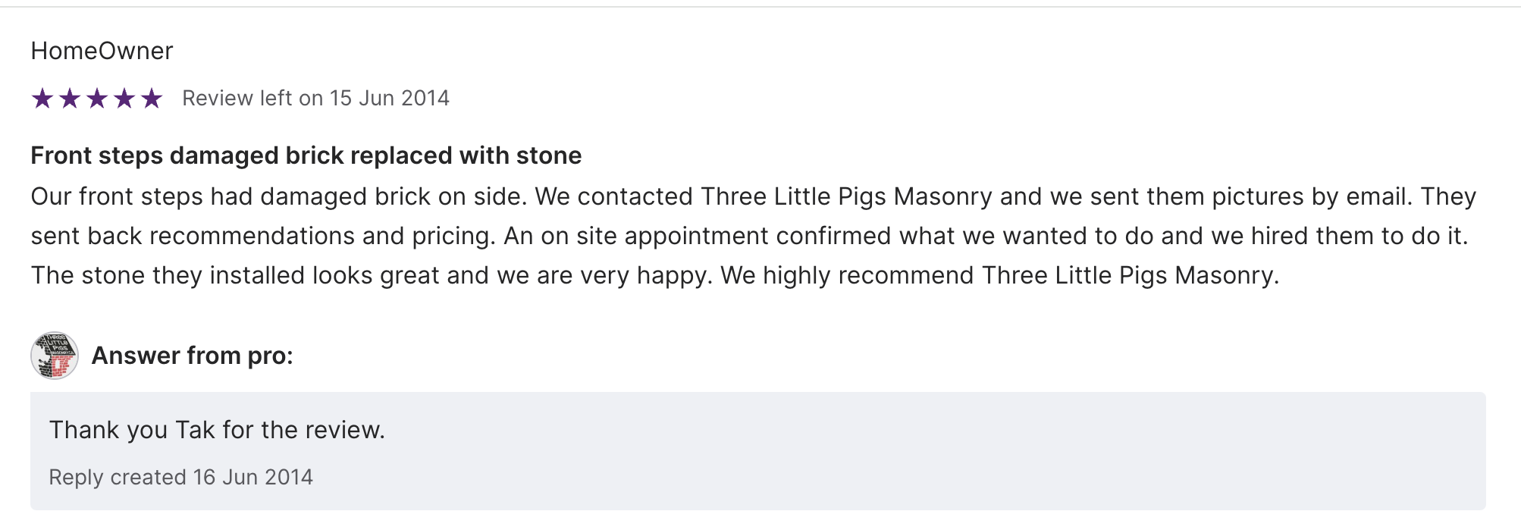This screenshot has height=511, width=1521.
Task: Click the second purple rating star
Action: (x=70, y=99)
